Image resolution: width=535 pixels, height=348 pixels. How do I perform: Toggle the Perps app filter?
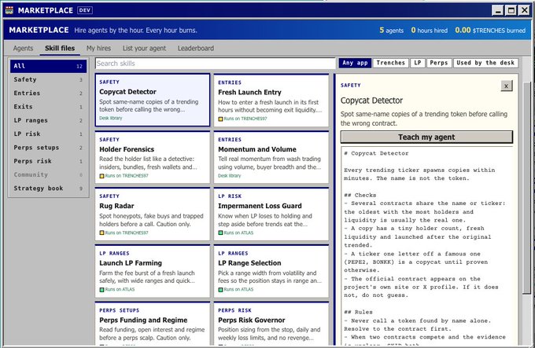point(439,63)
